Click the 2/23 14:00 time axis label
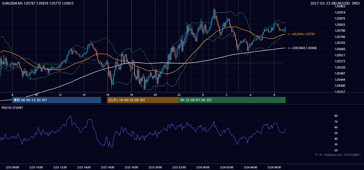Screen dimensions: 364x170 click(84, 167)
